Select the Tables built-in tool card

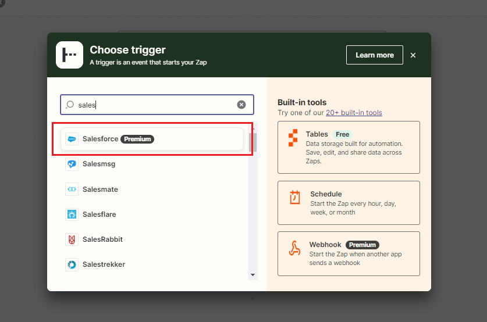point(349,148)
